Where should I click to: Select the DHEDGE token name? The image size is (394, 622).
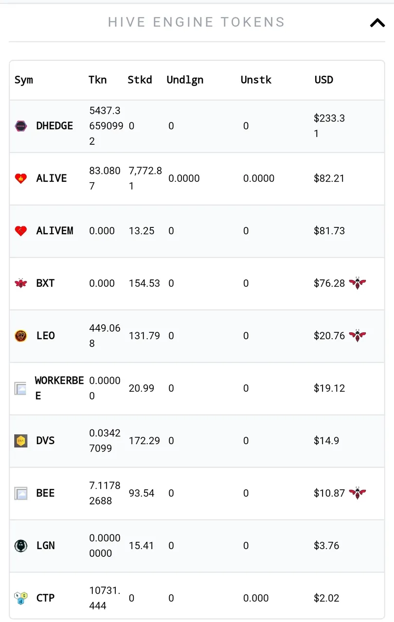pos(54,126)
